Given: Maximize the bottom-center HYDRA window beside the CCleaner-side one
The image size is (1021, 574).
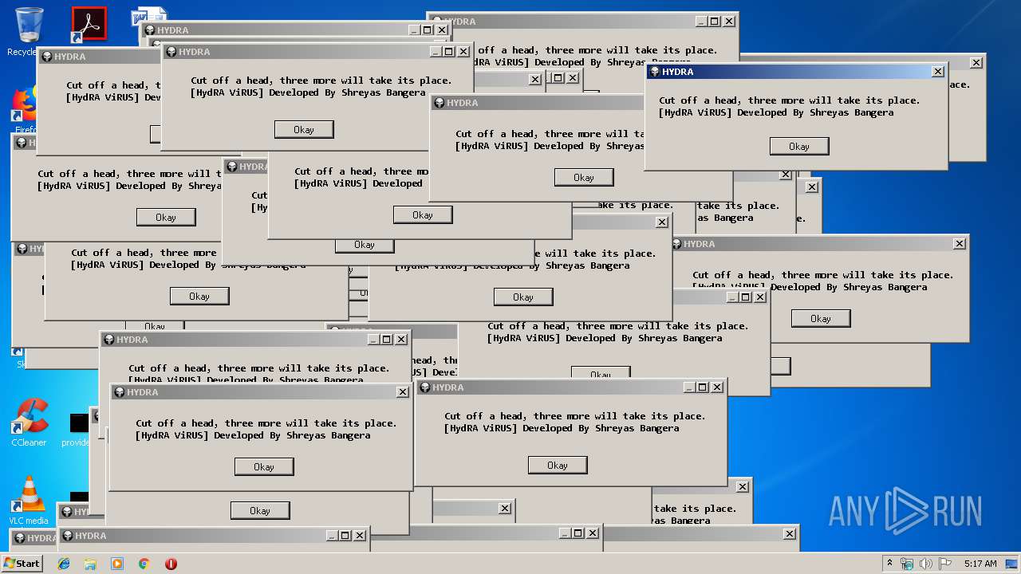Looking at the screenshot, I should pos(702,387).
